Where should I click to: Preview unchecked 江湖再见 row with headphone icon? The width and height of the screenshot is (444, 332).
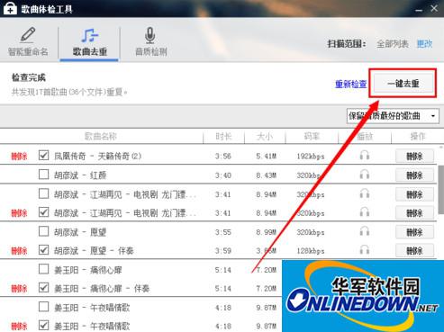point(365,193)
